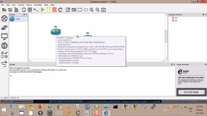Browse end devices monitor icon
Screen dimensions: 207x116
click(4, 37)
